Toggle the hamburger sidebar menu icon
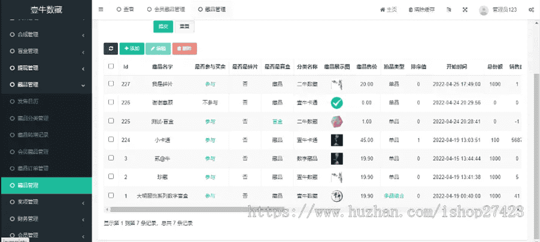 [101, 10]
